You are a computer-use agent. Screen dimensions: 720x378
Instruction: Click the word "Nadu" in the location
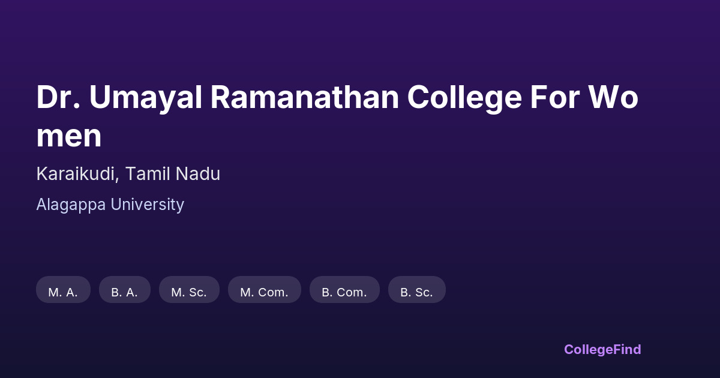click(198, 174)
